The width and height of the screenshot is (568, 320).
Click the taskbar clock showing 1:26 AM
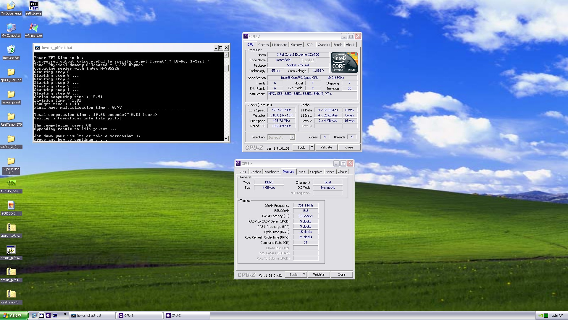557,316
